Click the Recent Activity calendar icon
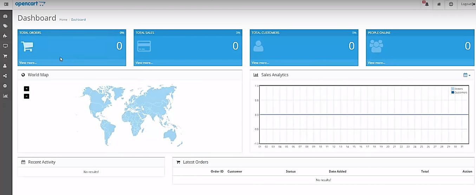Viewport: 476px width, 195px height. [23, 162]
